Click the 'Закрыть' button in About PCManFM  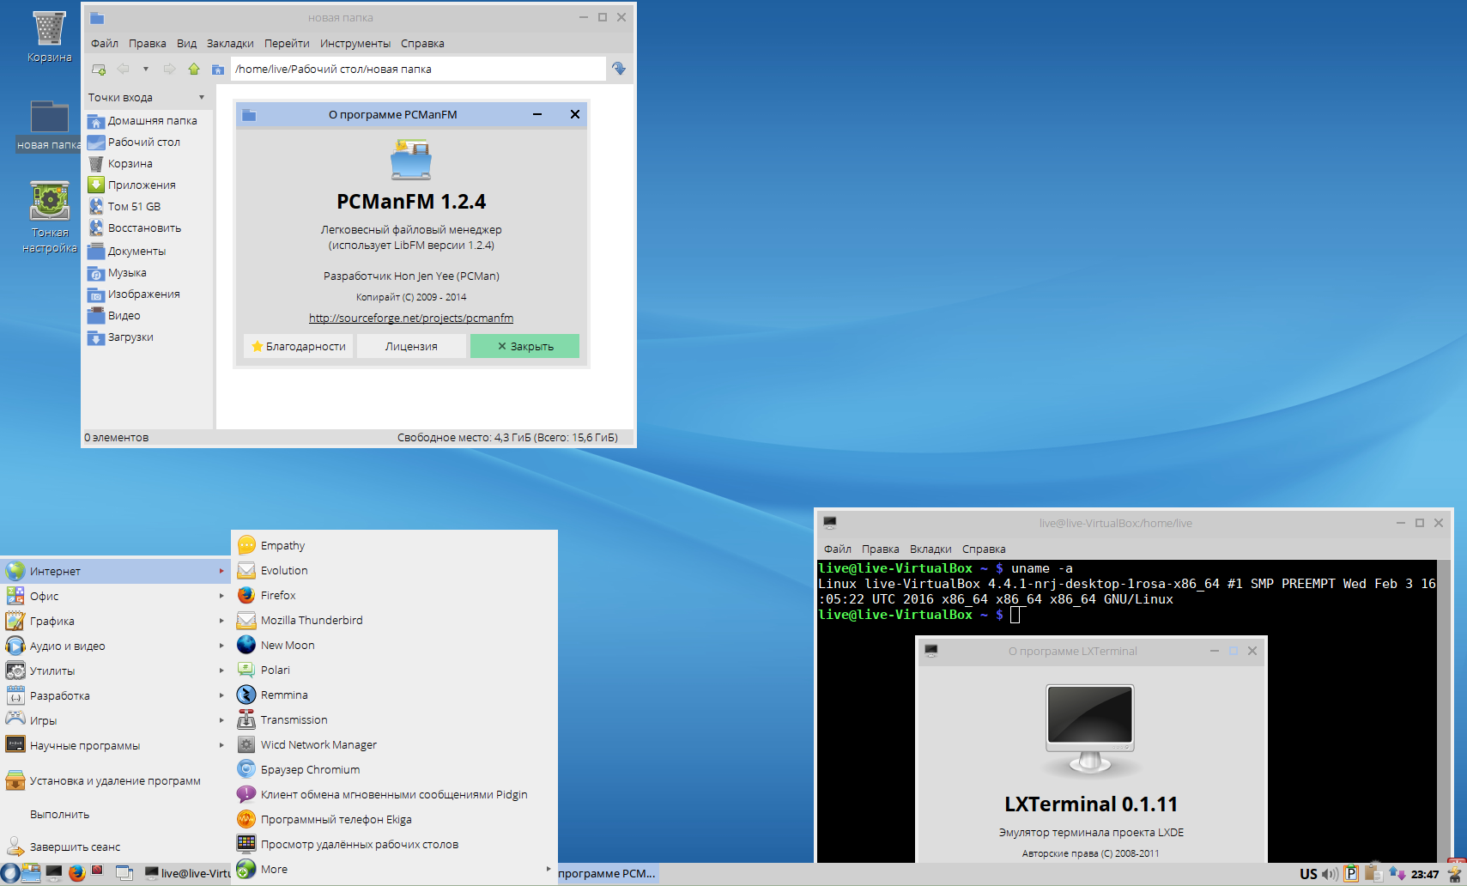pos(524,346)
